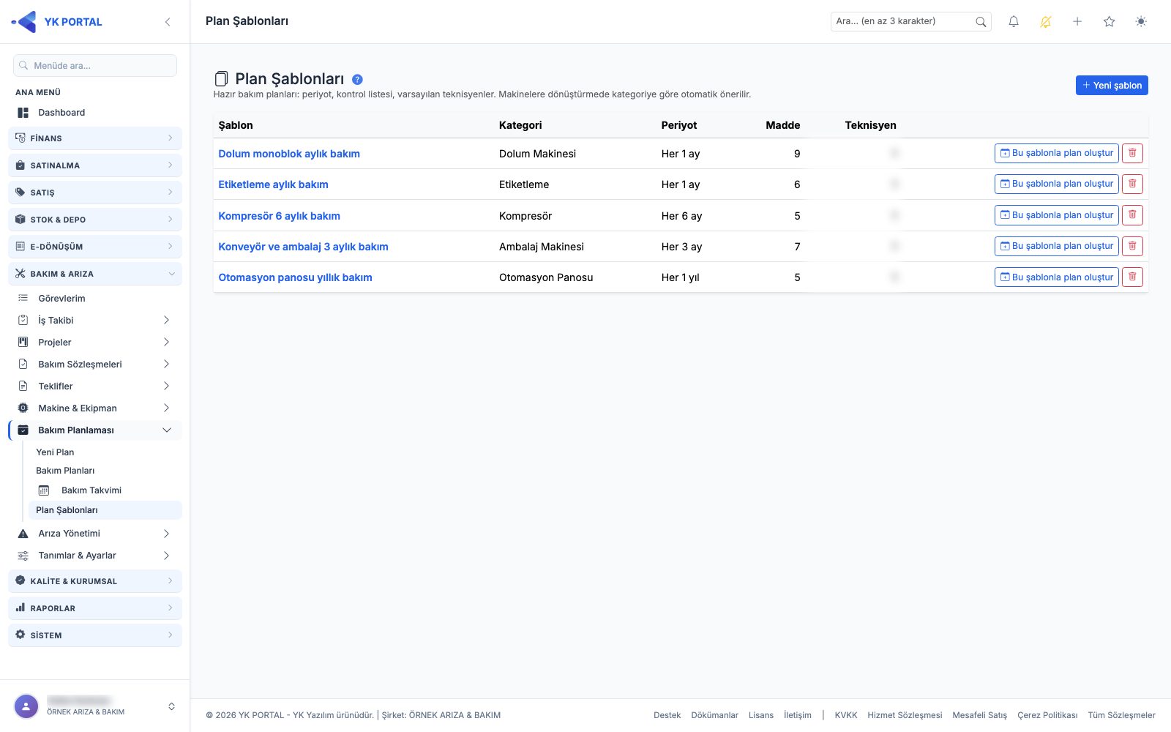Expand the FİNANS menu section
The height and width of the screenshot is (732, 1171).
point(95,138)
